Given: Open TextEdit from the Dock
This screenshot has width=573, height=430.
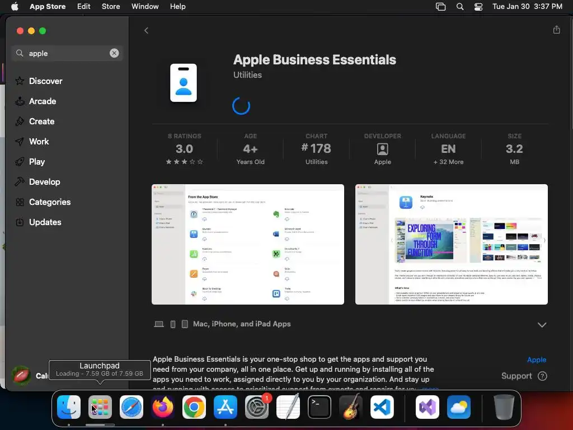Looking at the screenshot, I should [x=288, y=407].
